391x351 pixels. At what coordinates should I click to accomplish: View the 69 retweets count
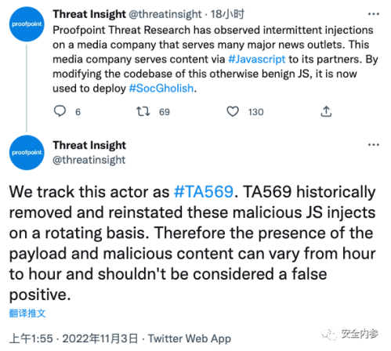point(165,112)
